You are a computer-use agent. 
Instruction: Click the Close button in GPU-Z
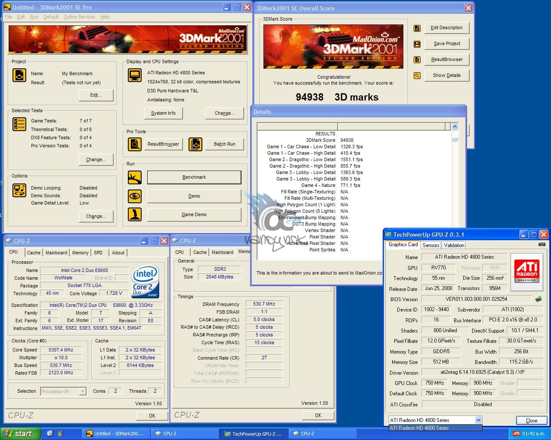coord(532,421)
